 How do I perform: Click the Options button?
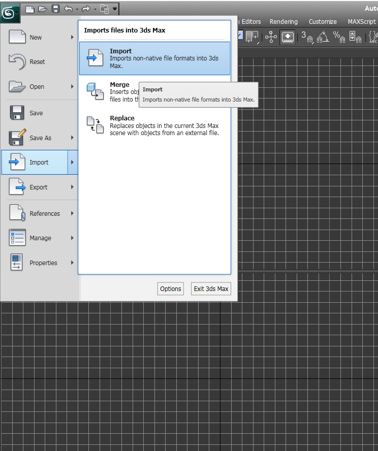(171, 289)
